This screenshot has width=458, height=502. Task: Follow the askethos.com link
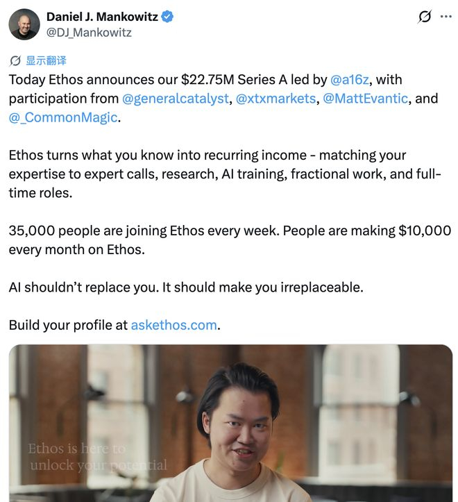[x=173, y=325]
